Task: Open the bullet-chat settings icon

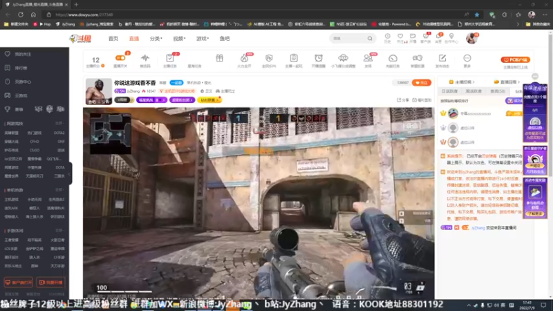Action: [x=418, y=60]
